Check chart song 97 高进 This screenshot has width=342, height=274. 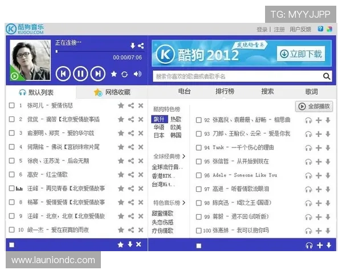[199, 189]
